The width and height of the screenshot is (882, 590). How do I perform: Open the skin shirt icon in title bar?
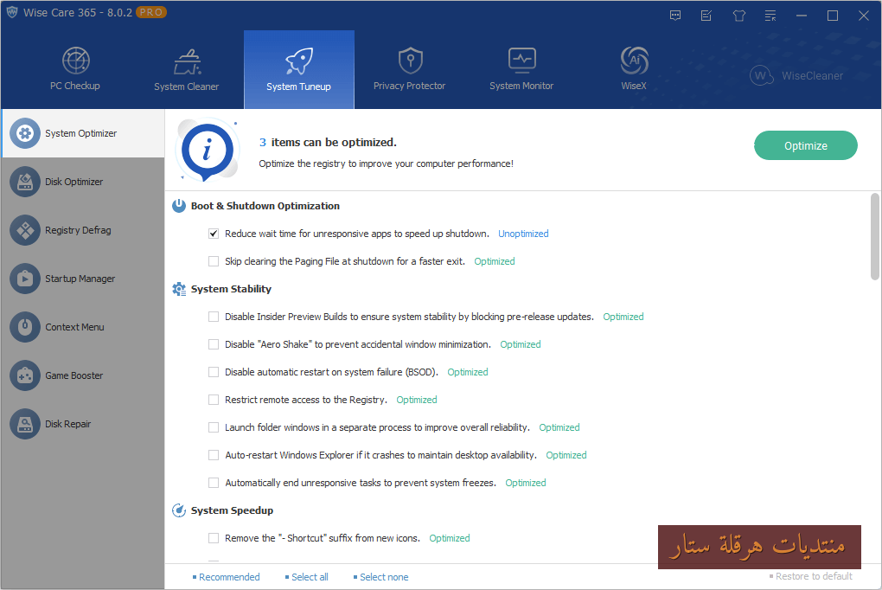[x=739, y=16]
